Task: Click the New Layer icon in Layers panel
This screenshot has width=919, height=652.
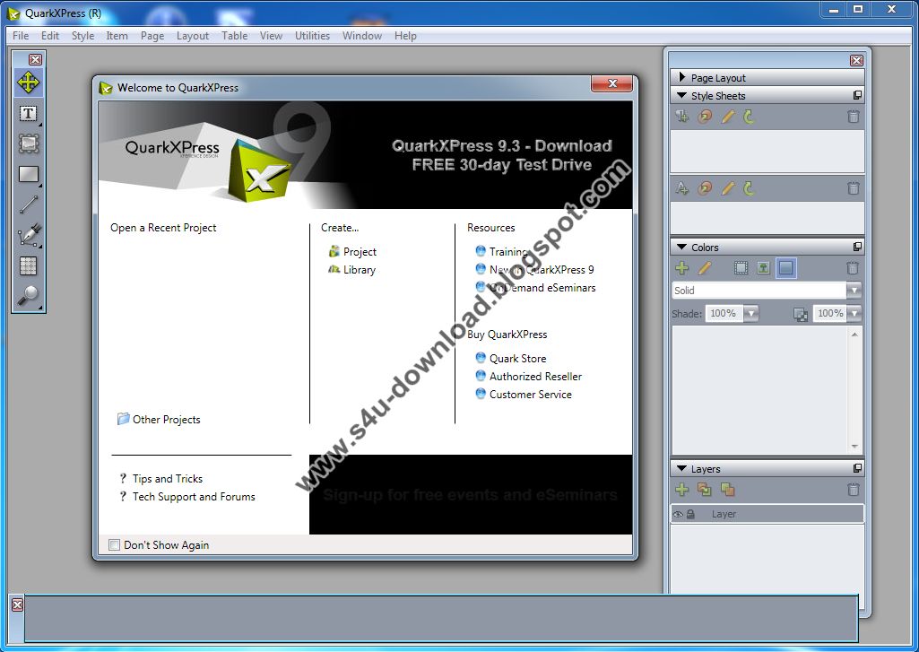Action: tap(681, 490)
